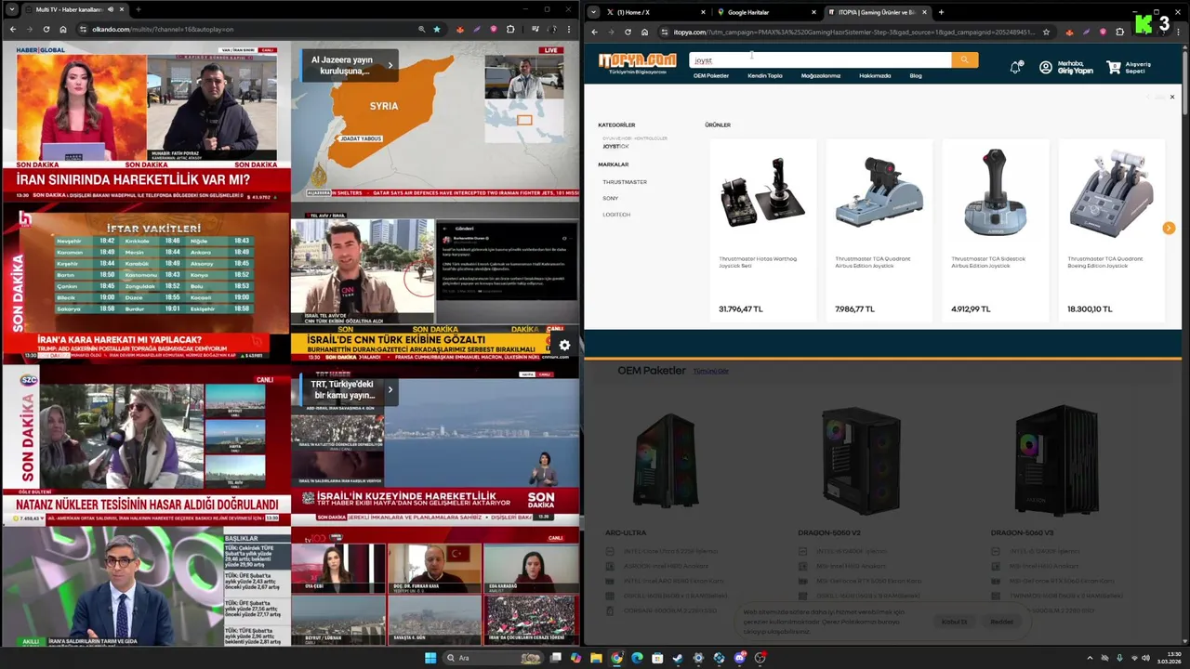The image size is (1190, 669).
Task: Go back in the Itopya browser window
Action: coord(594,32)
